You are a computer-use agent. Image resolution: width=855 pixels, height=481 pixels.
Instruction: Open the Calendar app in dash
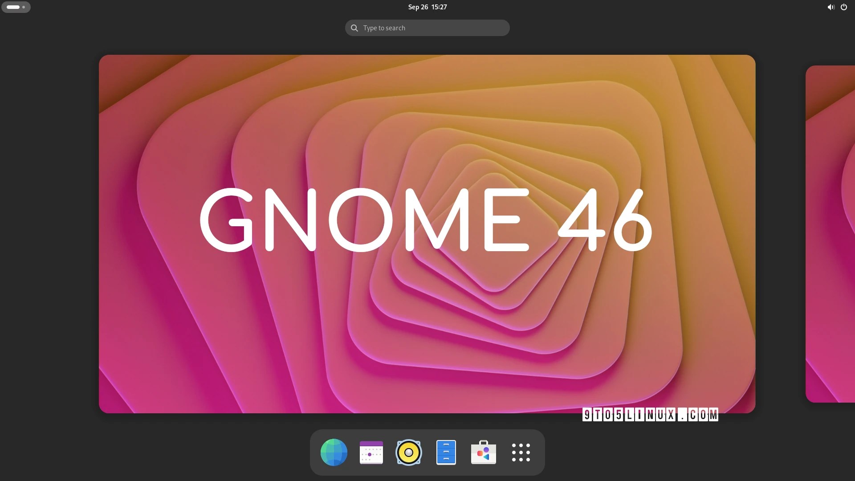(x=371, y=452)
